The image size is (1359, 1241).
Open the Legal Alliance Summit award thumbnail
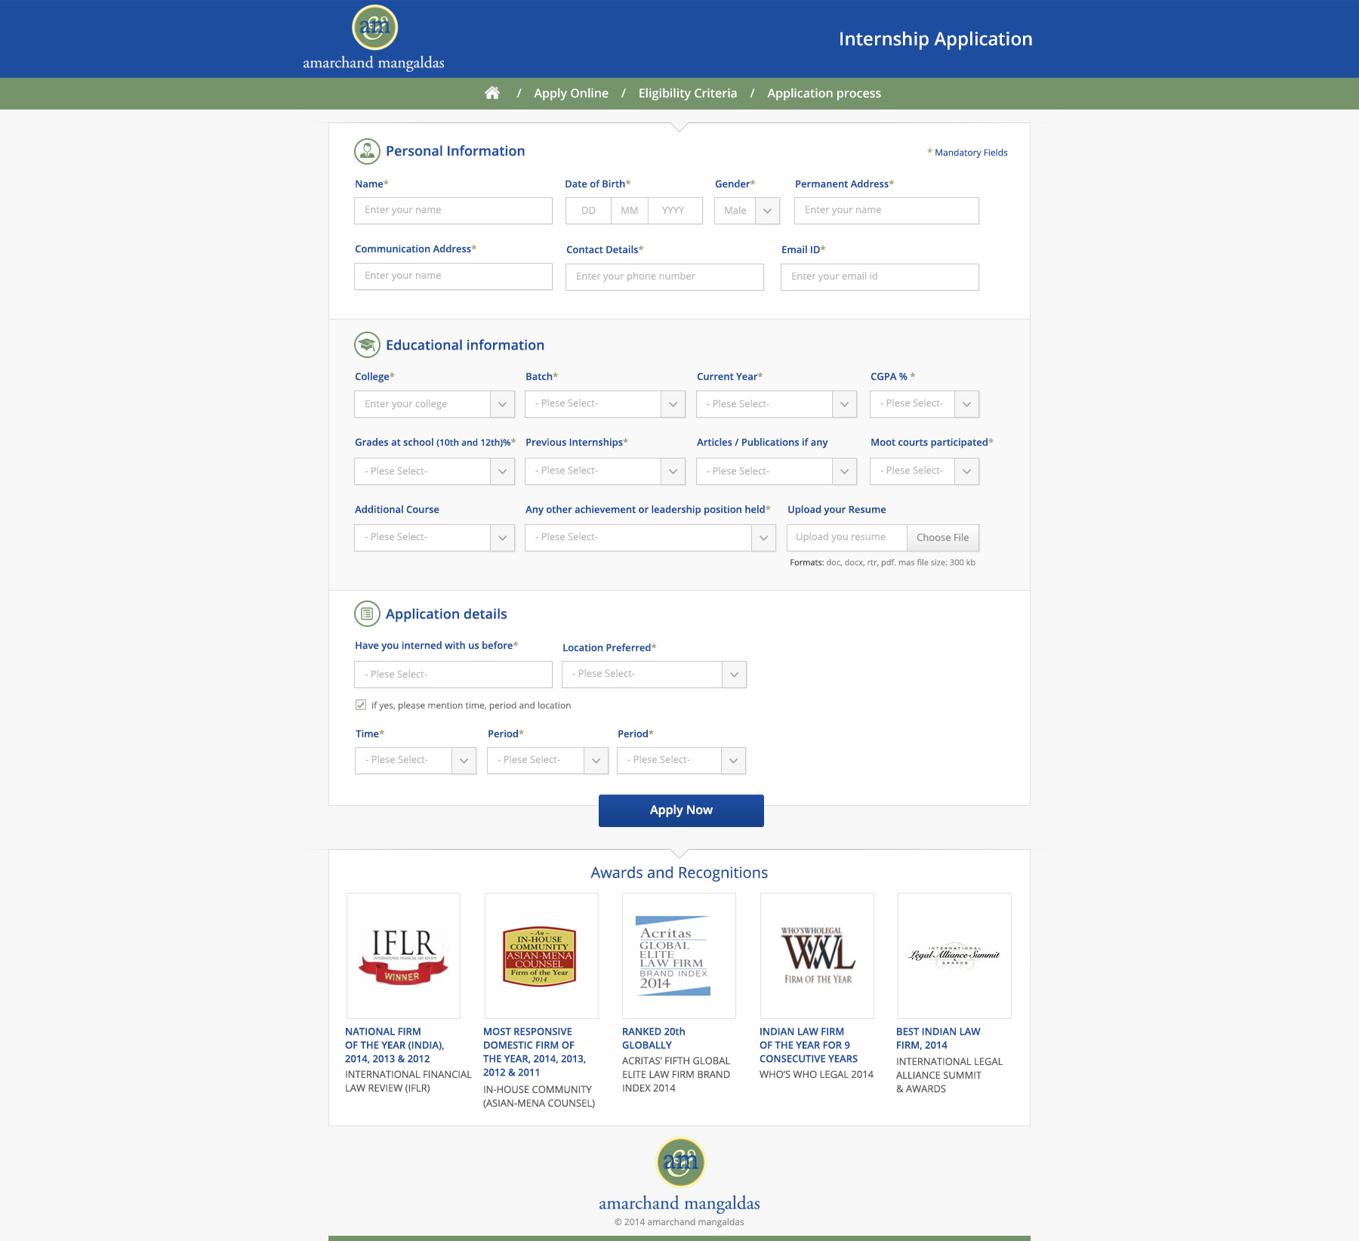[x=954, y=955]
